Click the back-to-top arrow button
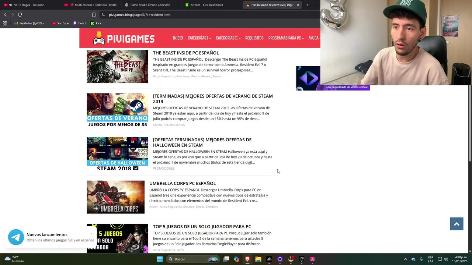Screen dimensions: 472x265 point(457,224)
